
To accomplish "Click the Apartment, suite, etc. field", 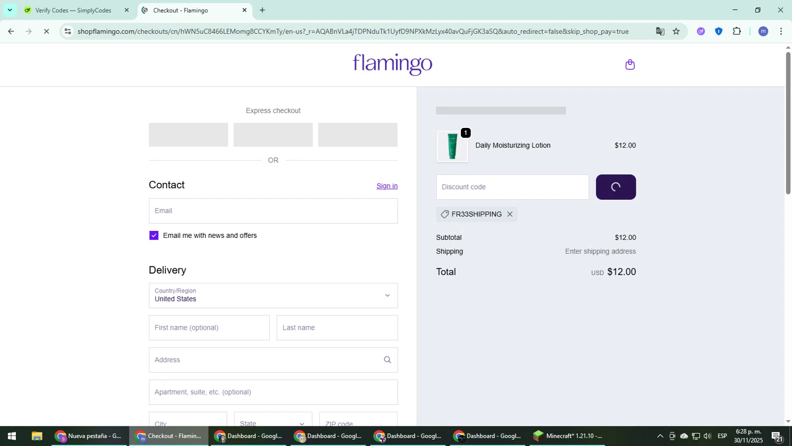I will tap(274, 392).
